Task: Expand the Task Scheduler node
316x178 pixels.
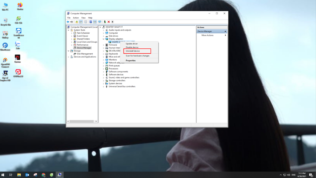Action: (x=71, y=33)
